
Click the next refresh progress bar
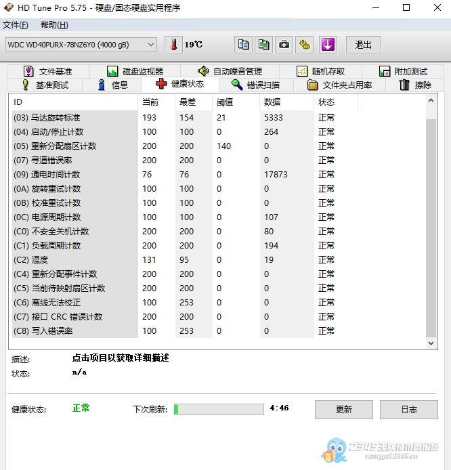pos(219,409)
